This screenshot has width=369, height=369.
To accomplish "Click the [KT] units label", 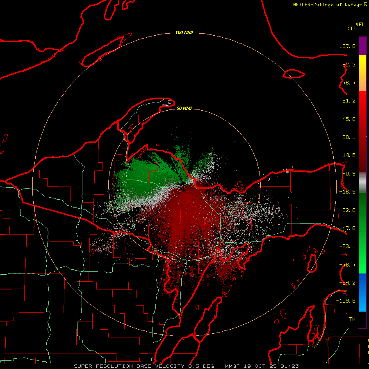I will [350, 28].
